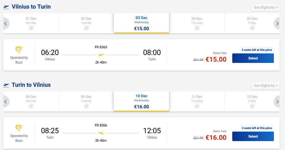Open Sort flights by dropdown for Turin to Vilnius
The width and height of the screenshot is (285, 150).
(x=266, y=86)
